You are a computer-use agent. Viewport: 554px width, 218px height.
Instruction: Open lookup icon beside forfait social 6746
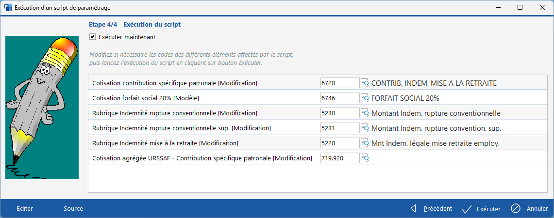pyautogui.click(x=365, y=98)
